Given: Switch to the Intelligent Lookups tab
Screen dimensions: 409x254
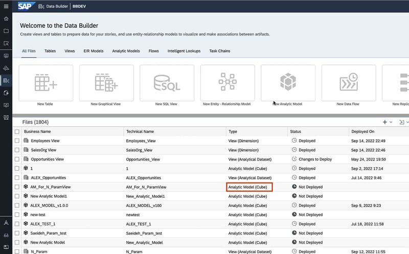Looking at the screenshot, I should (184, 51).
